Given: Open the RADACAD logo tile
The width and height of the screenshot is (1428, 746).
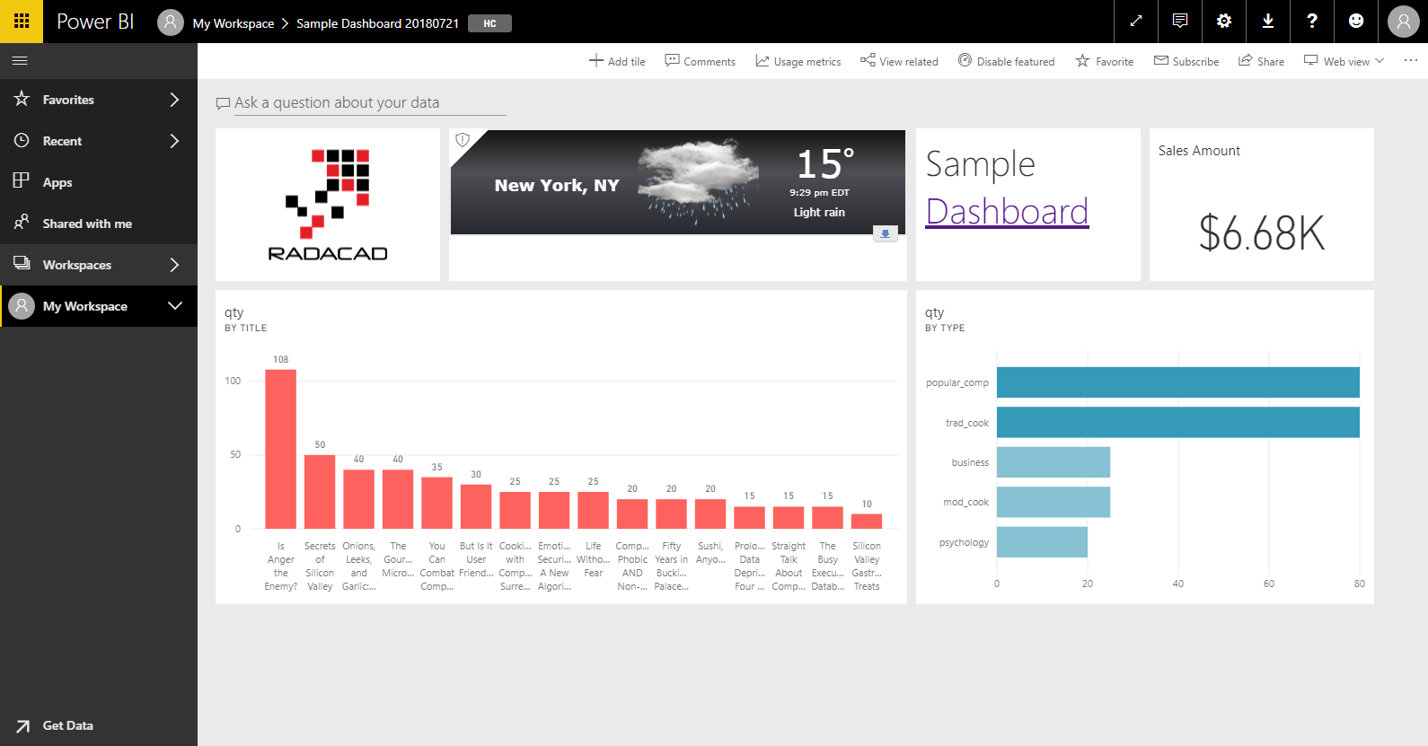Looking at the screenshot, I should coord(328,205).
